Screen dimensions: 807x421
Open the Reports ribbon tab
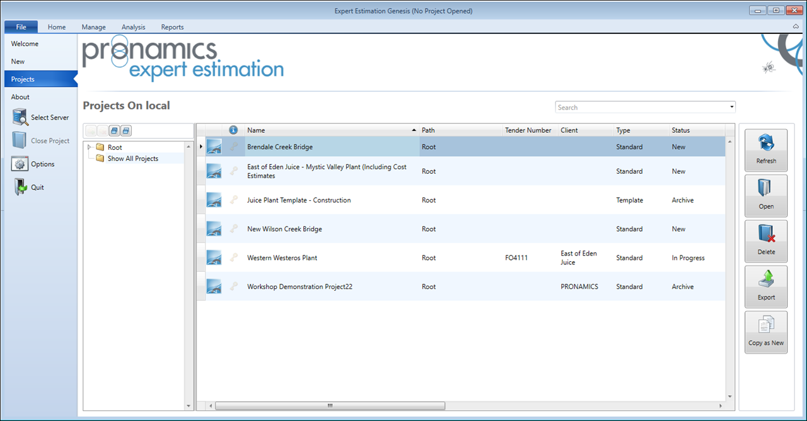172,27
